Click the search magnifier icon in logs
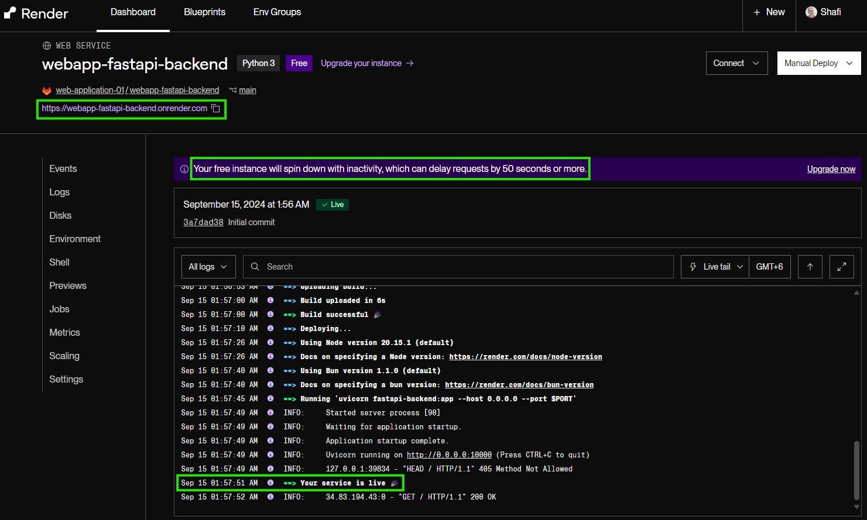867x520 pixels. pyautogui.click(x=255, y=267)
